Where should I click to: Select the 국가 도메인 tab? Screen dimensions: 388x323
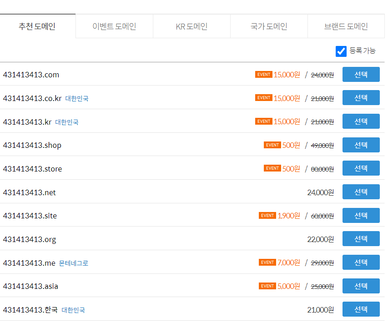(268, 26)
